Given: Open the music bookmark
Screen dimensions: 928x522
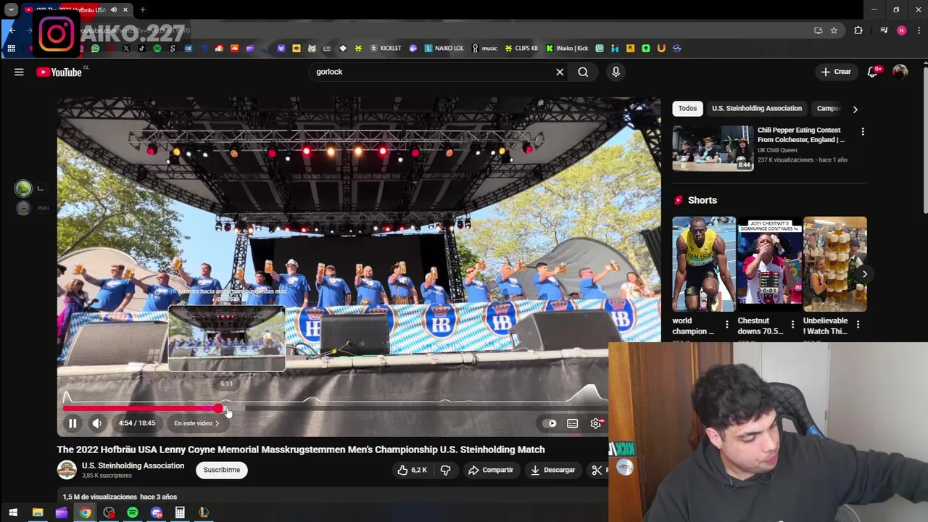Looking at the screenshot, I should pyautogui.click(x=485, y=49).
